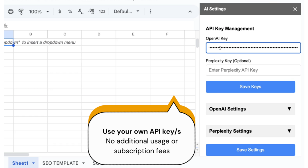
Task: Apply percent format icon
Action: (x=70, y=12)
